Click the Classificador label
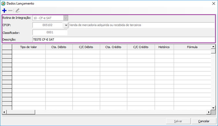The width and height of the screenshot is (218, 126). click(x=11, y=33)
